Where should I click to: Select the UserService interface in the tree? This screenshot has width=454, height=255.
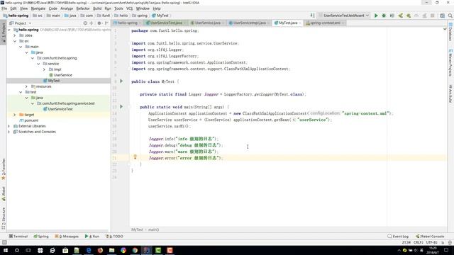(x=63, y=75)
